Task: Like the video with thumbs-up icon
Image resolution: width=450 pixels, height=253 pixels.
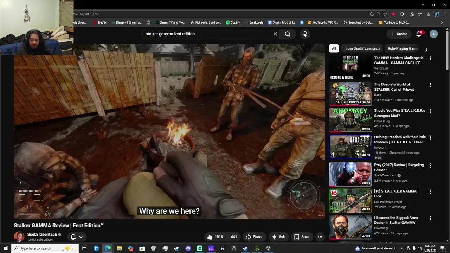Action: (216, 237)
